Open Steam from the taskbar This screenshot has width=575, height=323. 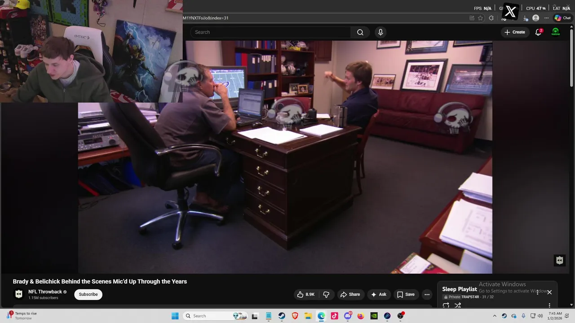pos(281,316)
